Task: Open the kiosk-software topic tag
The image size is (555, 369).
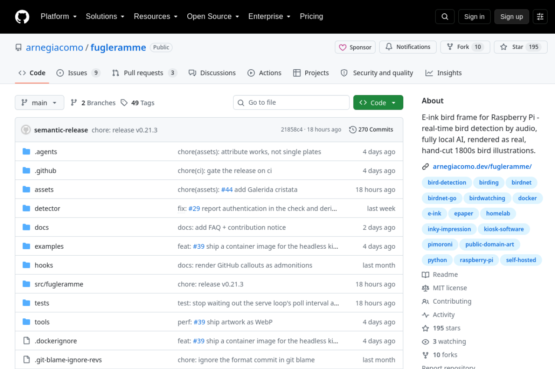Action: click(x=504, y=229)
